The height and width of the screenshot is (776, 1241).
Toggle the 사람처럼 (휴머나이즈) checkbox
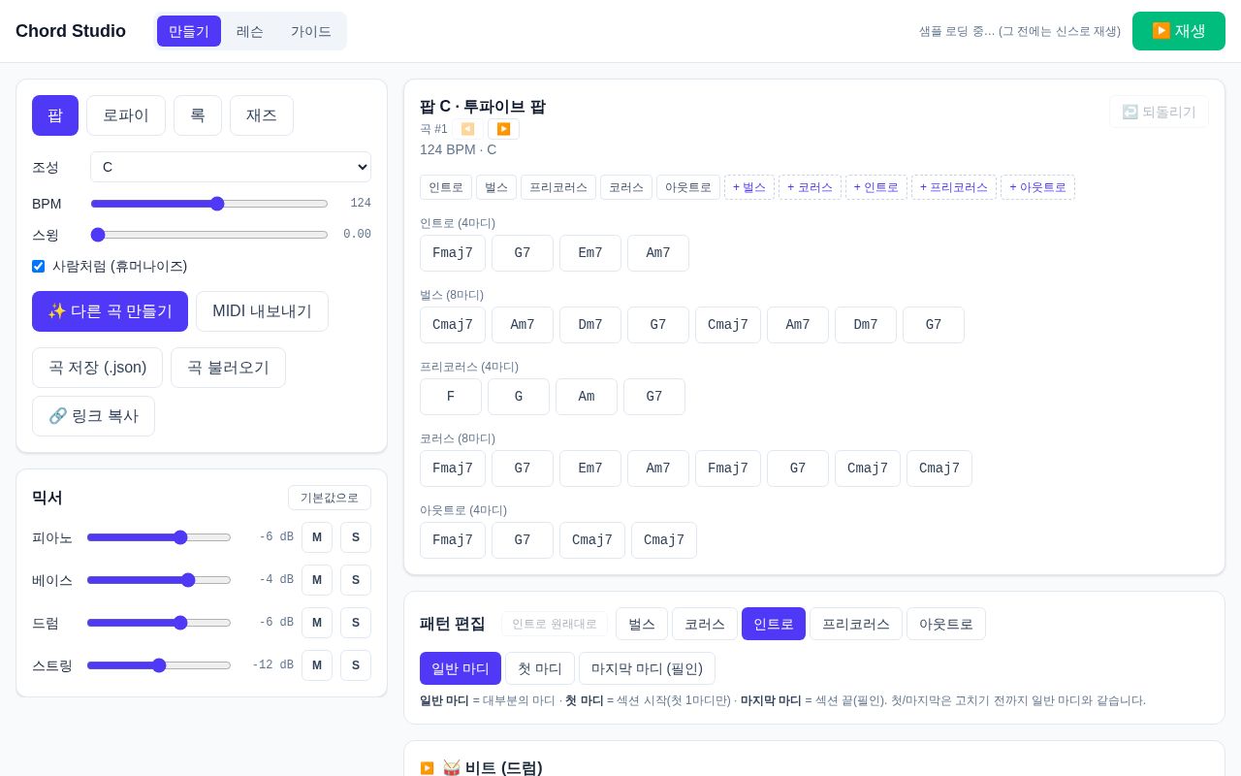pos(38,266)
